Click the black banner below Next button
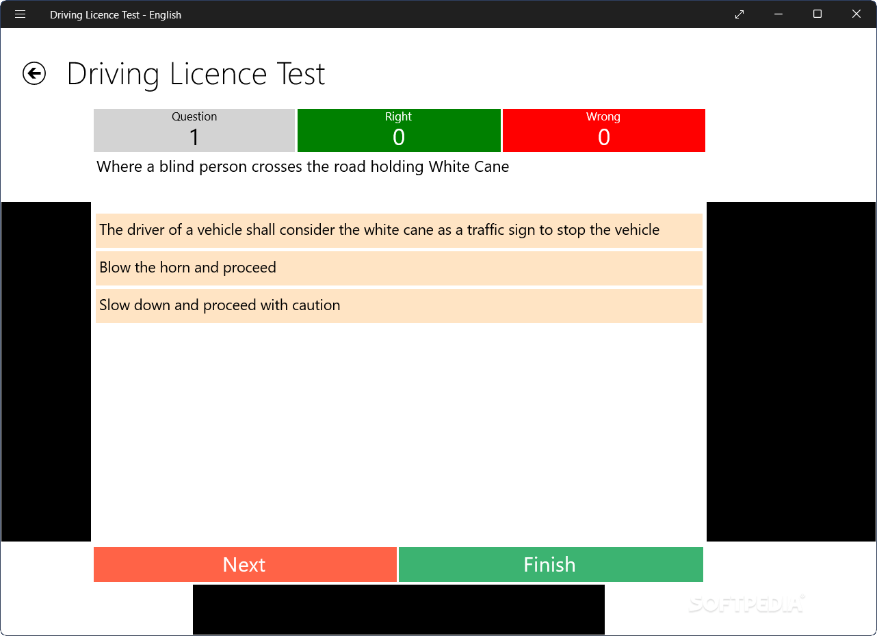The height and width of the screenshot is (636, 877). click(x=399, y=609)
